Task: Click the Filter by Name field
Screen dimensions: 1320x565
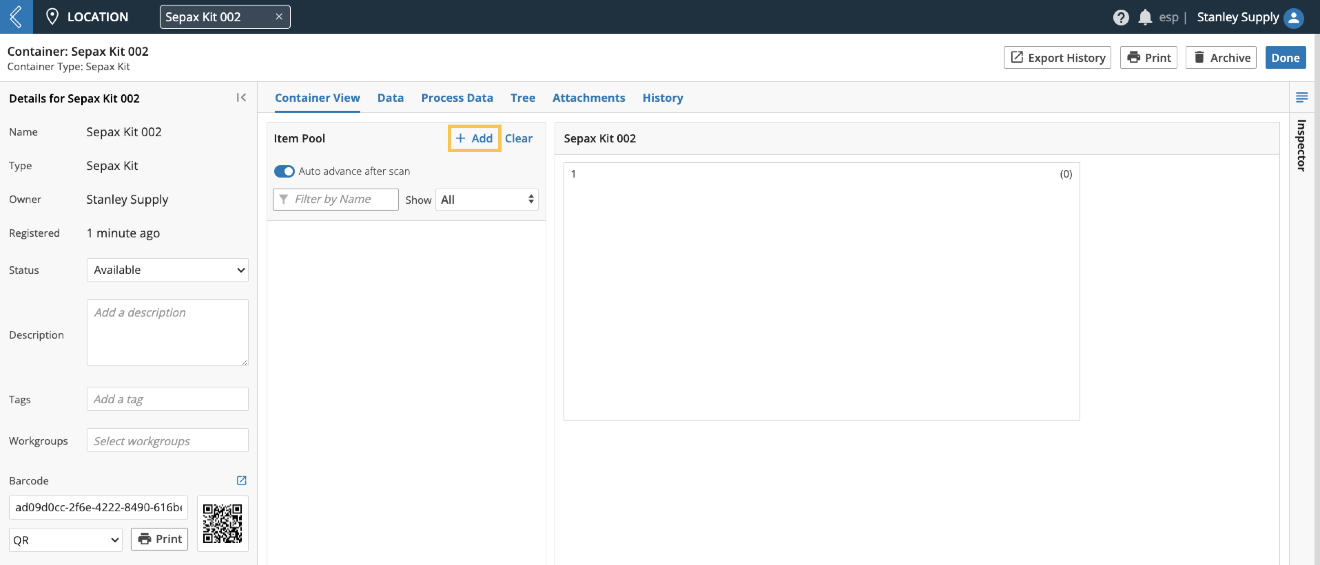Action: tap(336, 199)
